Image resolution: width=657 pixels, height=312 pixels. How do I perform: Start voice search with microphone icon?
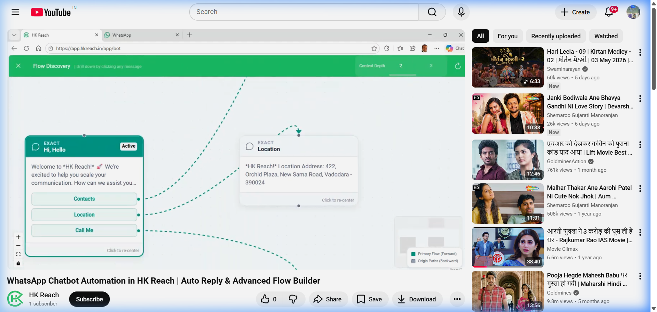click(x=461, y=12)
